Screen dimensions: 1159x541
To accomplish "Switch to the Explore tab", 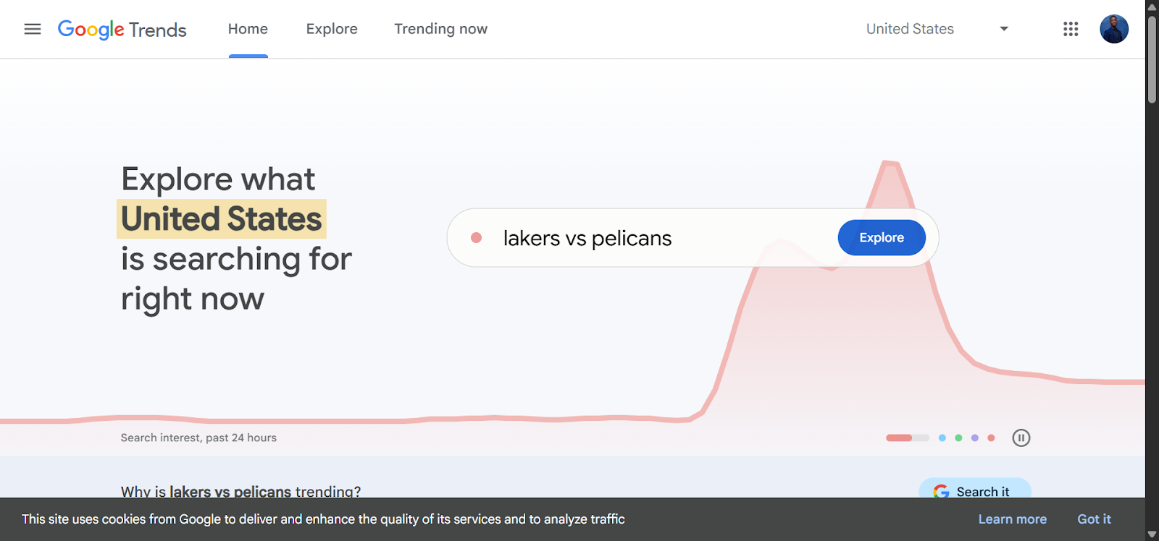I will 332,29.
